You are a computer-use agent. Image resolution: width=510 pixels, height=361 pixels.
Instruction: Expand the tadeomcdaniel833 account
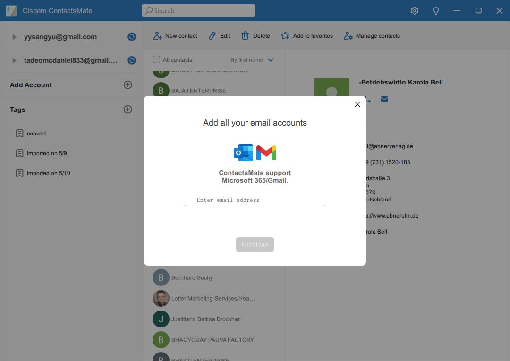coord(14,60)
